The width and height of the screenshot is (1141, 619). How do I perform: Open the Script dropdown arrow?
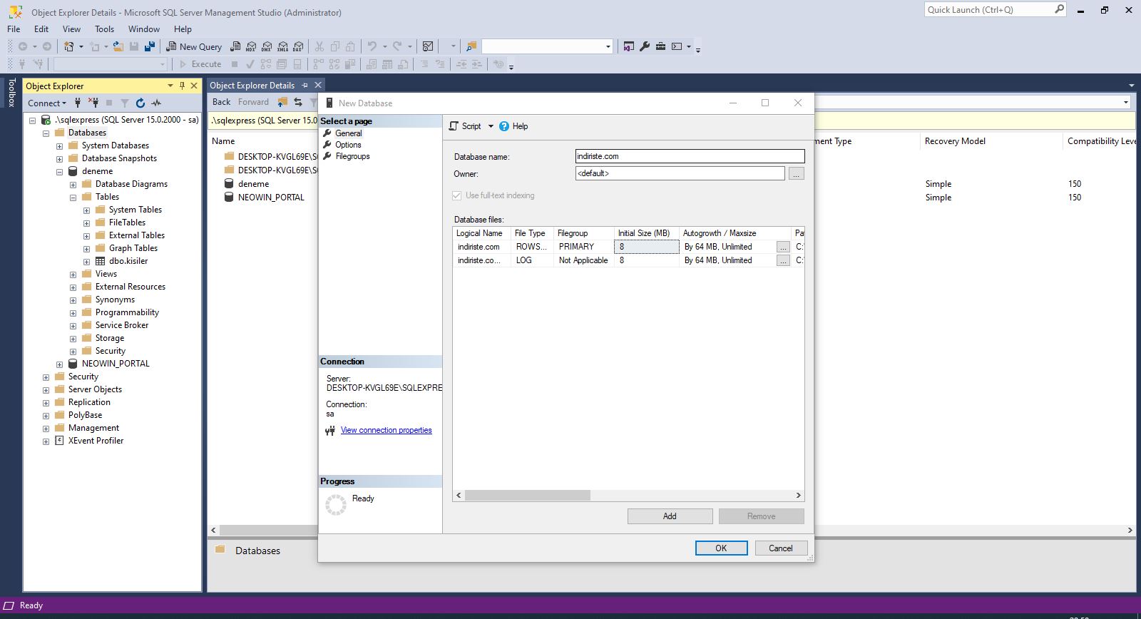click(x=491, y=126)
